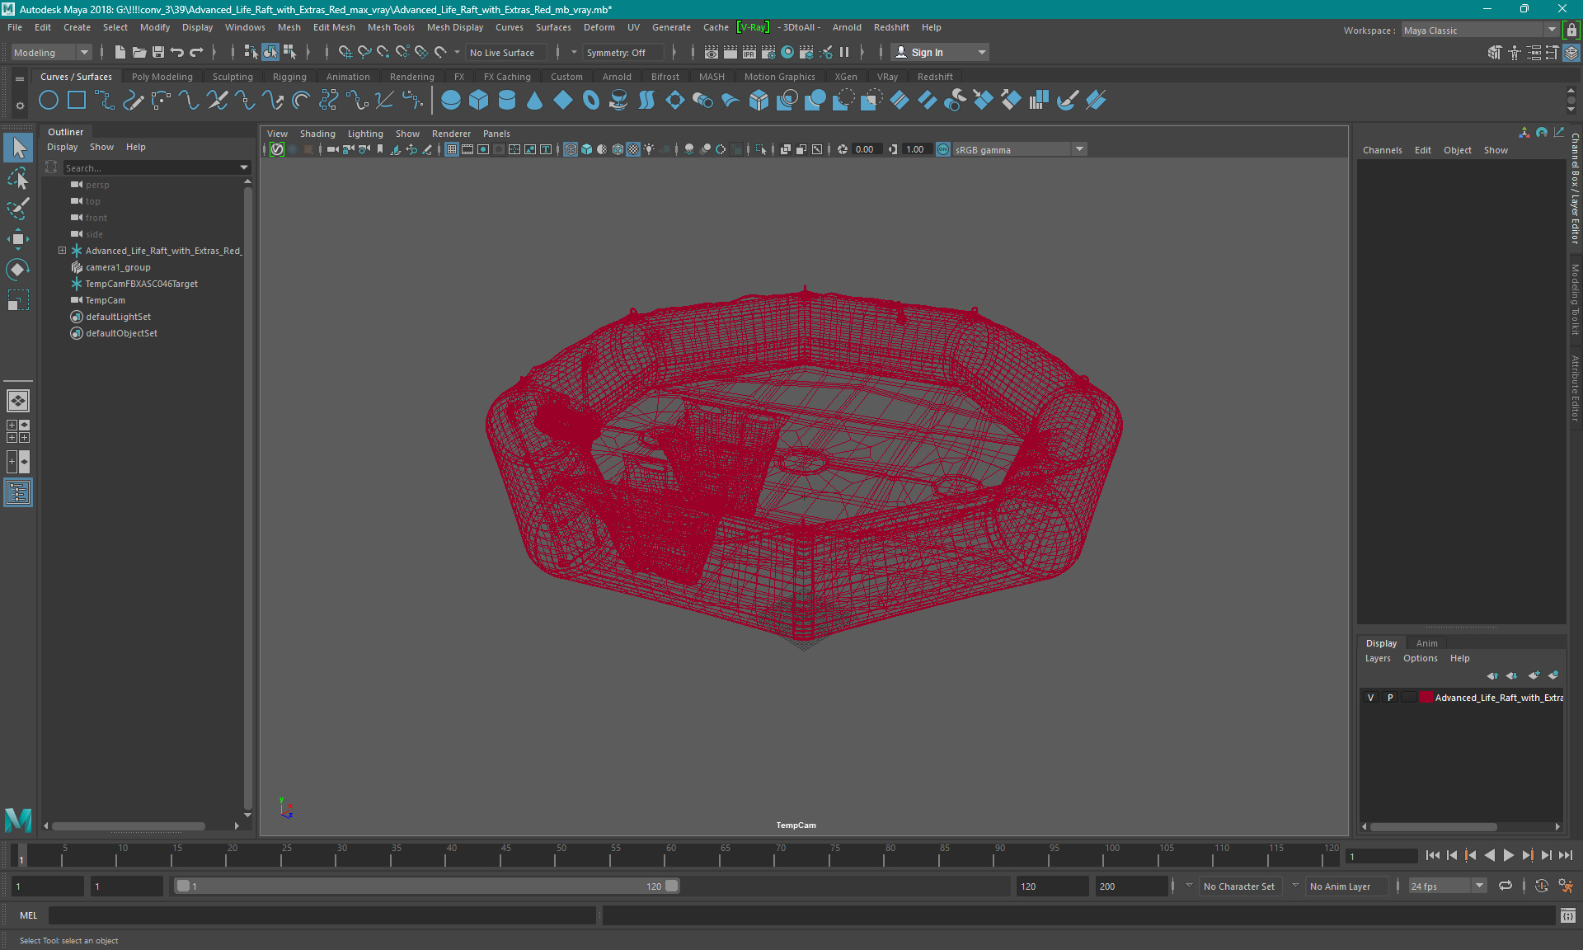
Task: Toggle the Outliner panel button
Action: coord(18,493)
